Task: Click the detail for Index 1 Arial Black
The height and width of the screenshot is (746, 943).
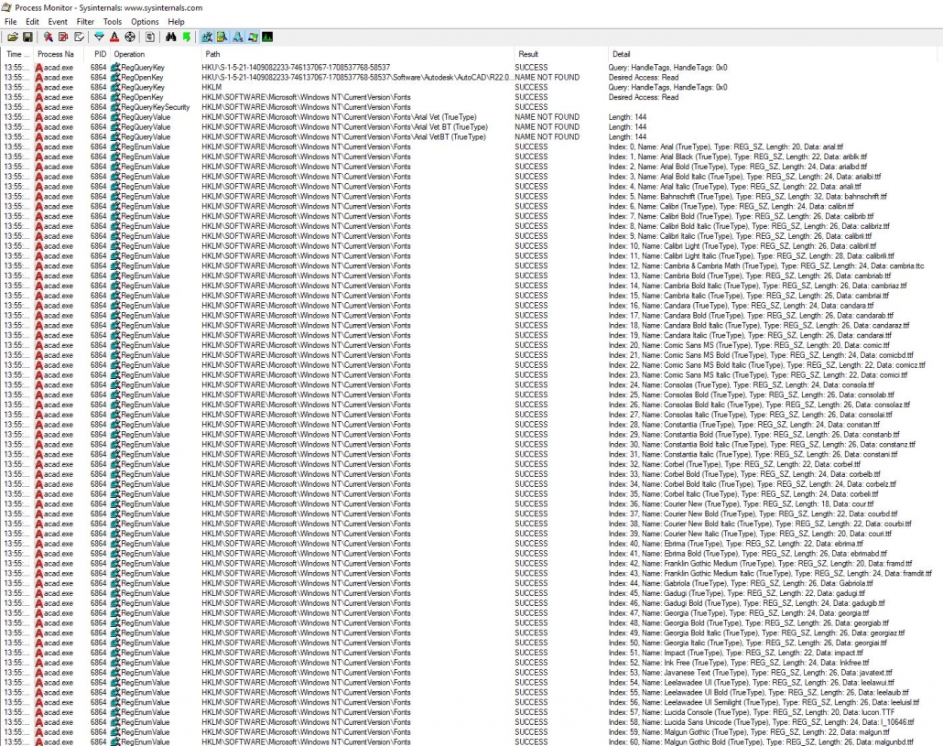Action: point(737,157)
